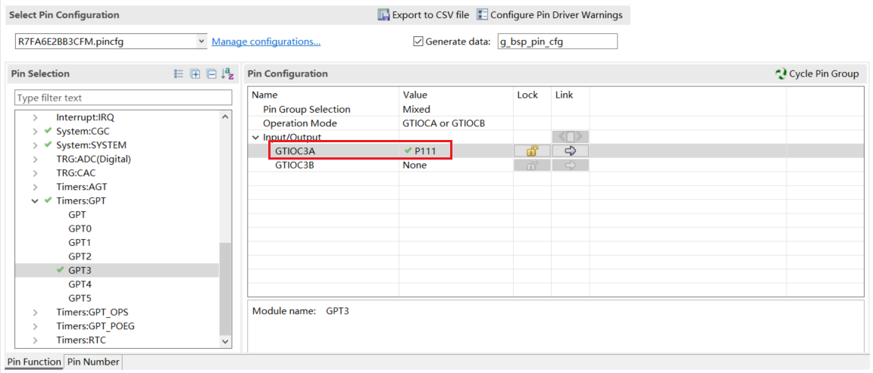873x373 pixels.
Task: Toggle alphabetical sort in Pin Selection
Action: (x=227, y=74)
